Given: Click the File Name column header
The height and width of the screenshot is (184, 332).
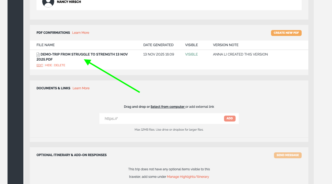Looking at the screenshot, I should (x=46, y=45).
